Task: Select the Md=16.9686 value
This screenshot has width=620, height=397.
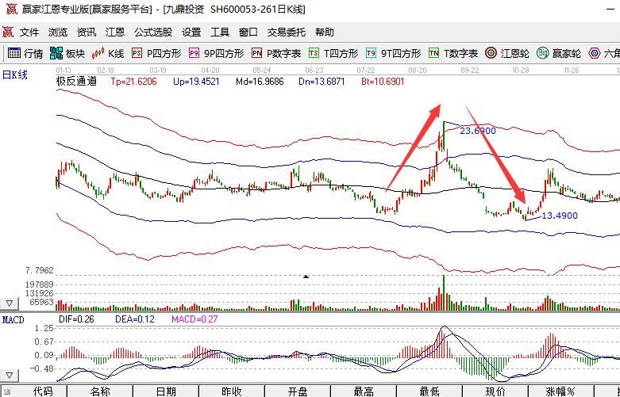Action: click(260, 82)
